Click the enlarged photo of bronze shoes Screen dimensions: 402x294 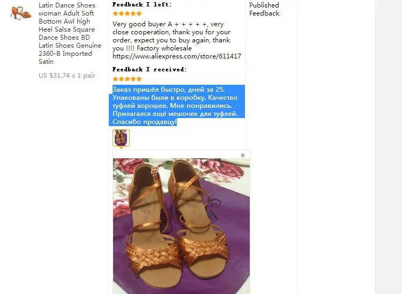[x=181, y=226]
